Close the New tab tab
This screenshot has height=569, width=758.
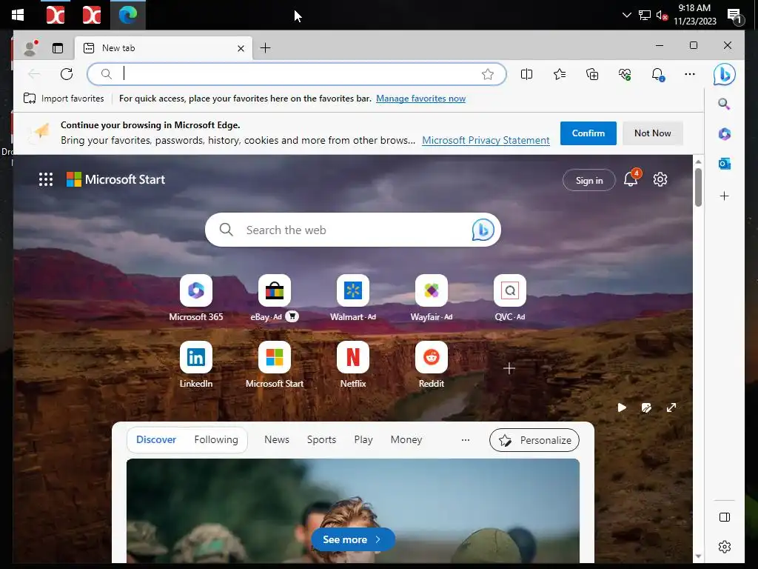pos(241,48)
